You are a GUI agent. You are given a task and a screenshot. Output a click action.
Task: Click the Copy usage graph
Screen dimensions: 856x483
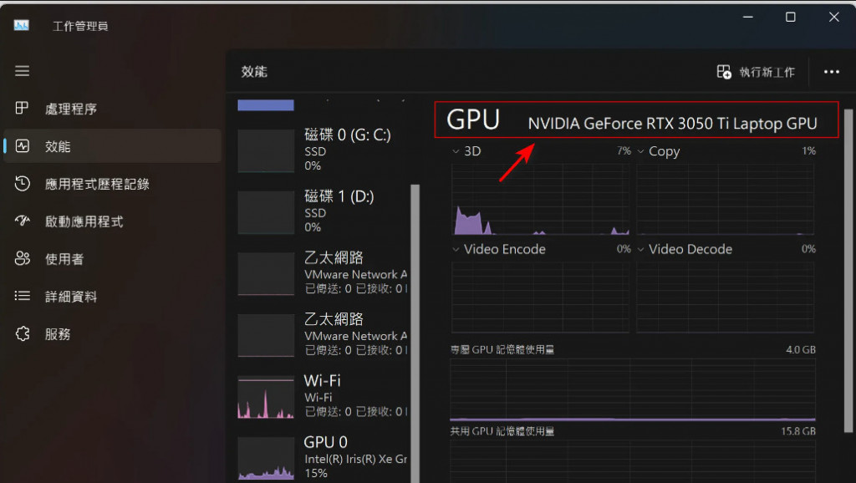pyautogui.click(x=725, y=199)
